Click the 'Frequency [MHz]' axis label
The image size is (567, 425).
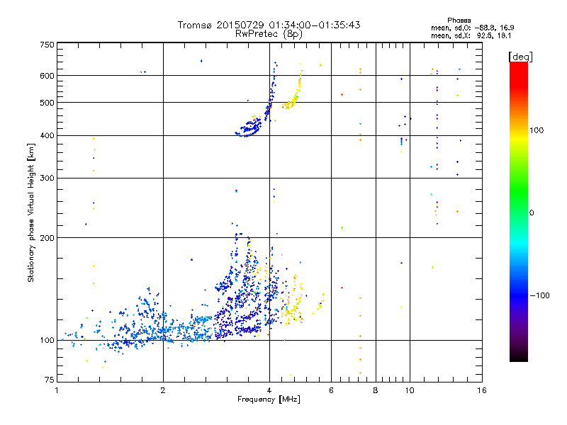pos(269,399)
